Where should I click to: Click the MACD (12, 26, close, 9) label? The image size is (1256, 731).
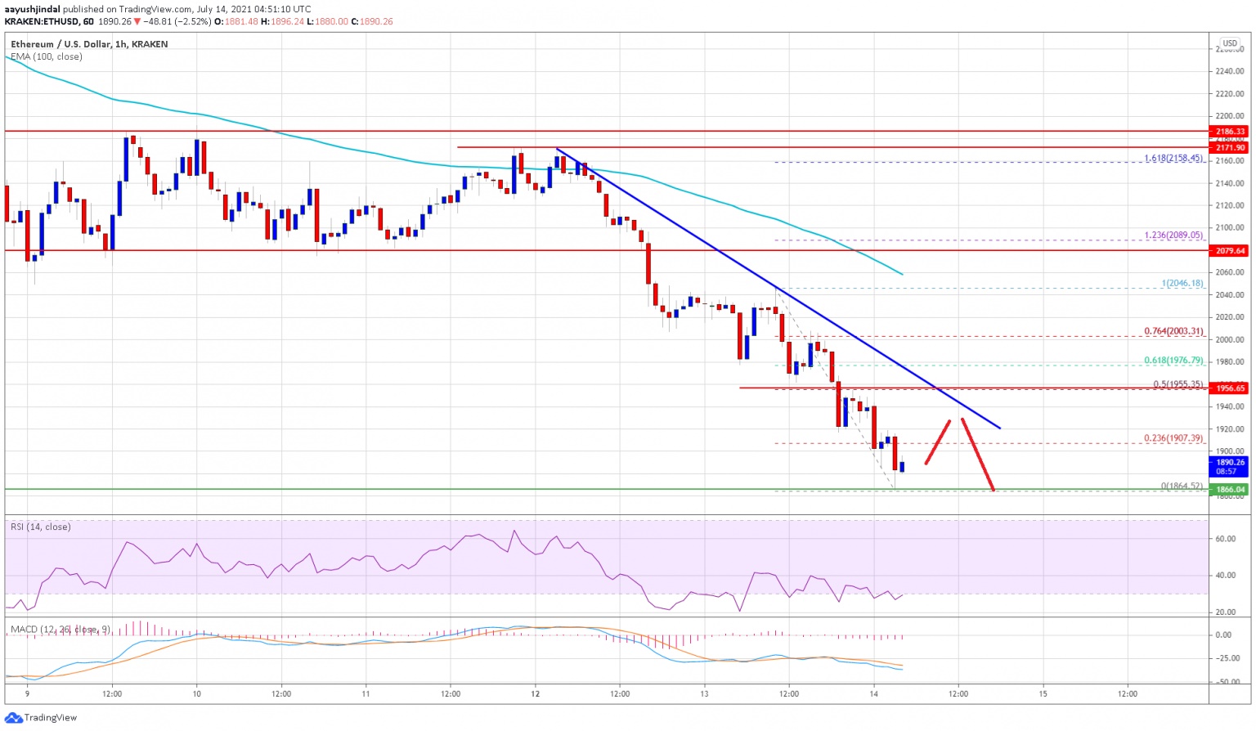[60, 629]
